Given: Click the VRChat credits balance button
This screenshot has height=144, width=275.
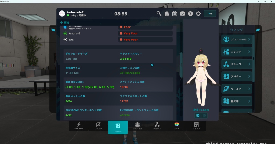Looking at the screenshot, I should pos(210,14).
